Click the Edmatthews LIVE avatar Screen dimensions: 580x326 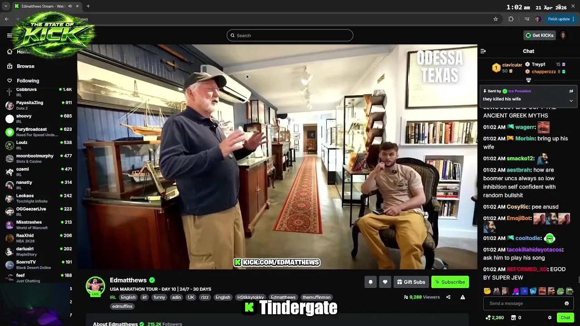(95, 287)
